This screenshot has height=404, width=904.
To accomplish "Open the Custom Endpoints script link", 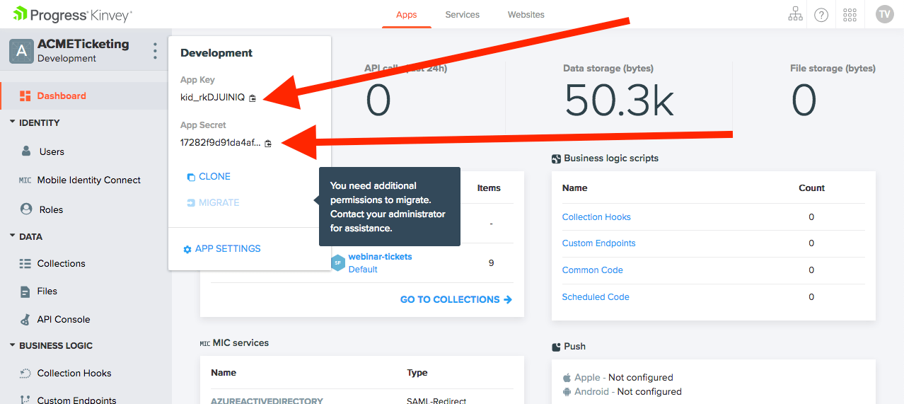I will click(598, 243).
